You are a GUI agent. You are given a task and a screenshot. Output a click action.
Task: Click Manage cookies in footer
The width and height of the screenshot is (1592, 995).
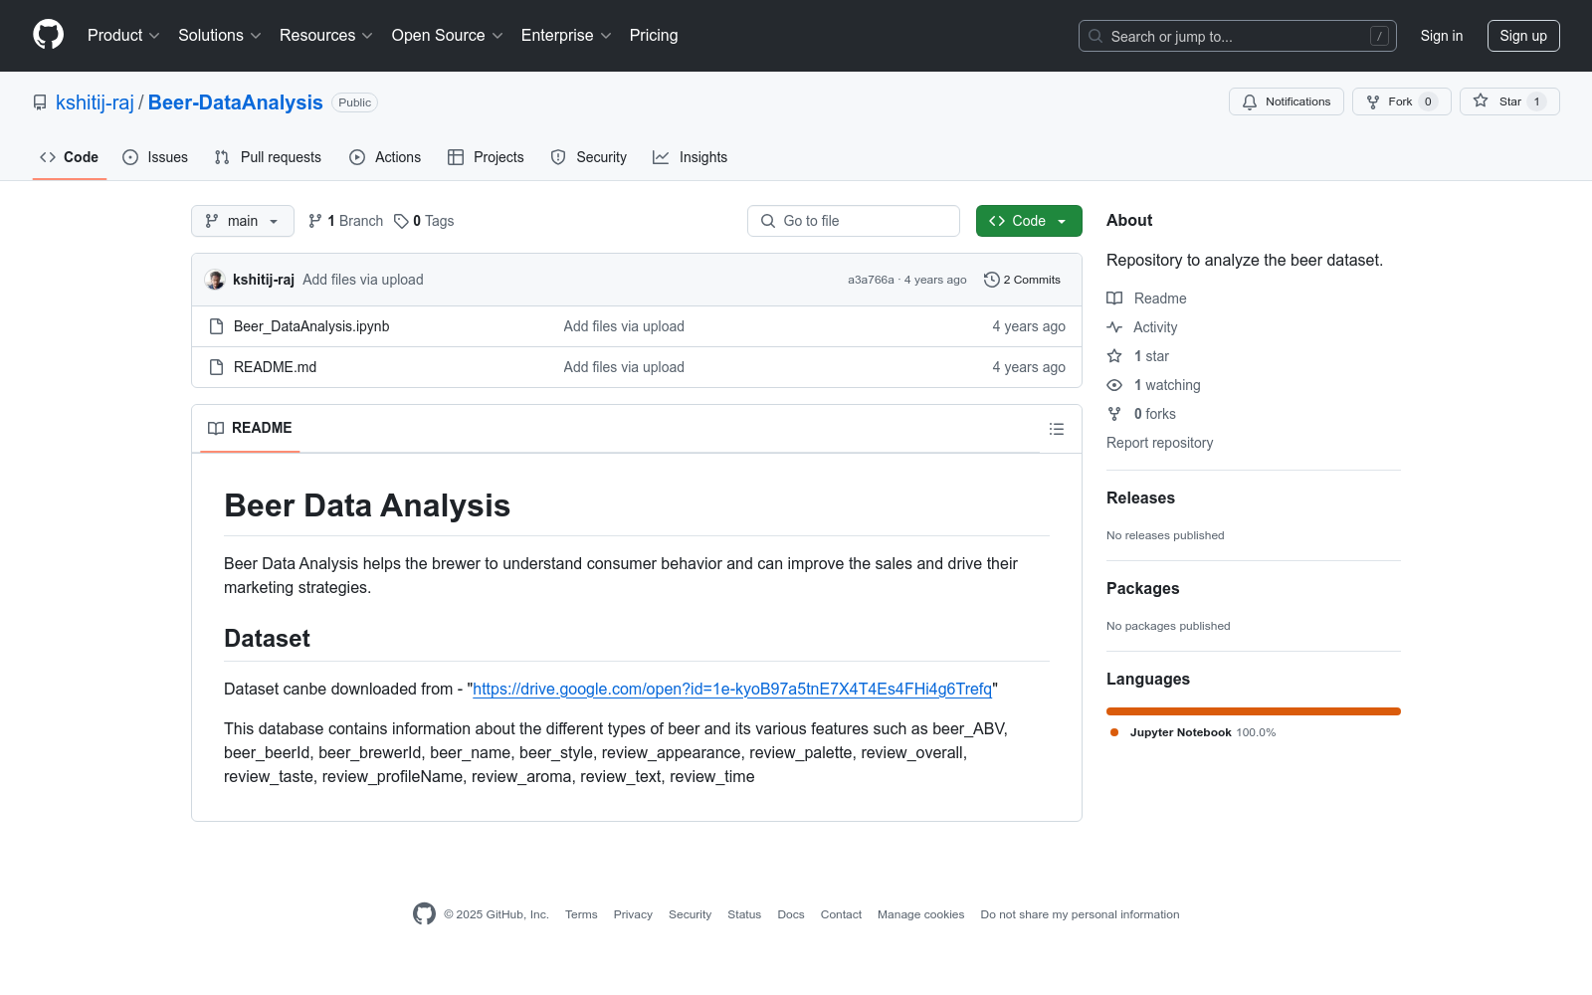click(x=920, y=914)
